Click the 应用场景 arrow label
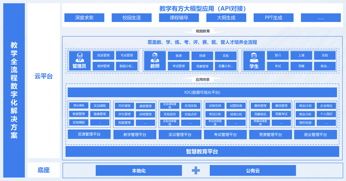 coord(202,79)
